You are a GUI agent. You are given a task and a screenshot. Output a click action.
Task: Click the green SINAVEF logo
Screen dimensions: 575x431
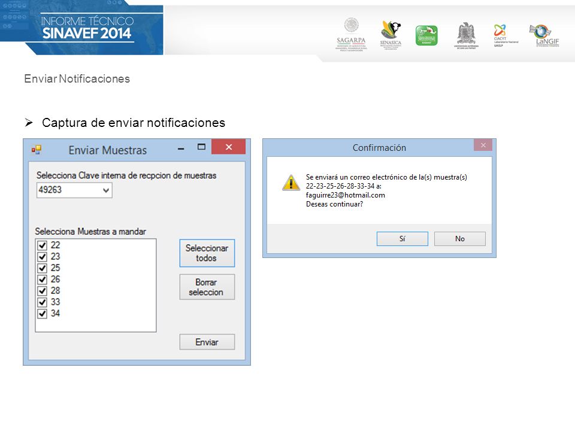click(426, 35)
